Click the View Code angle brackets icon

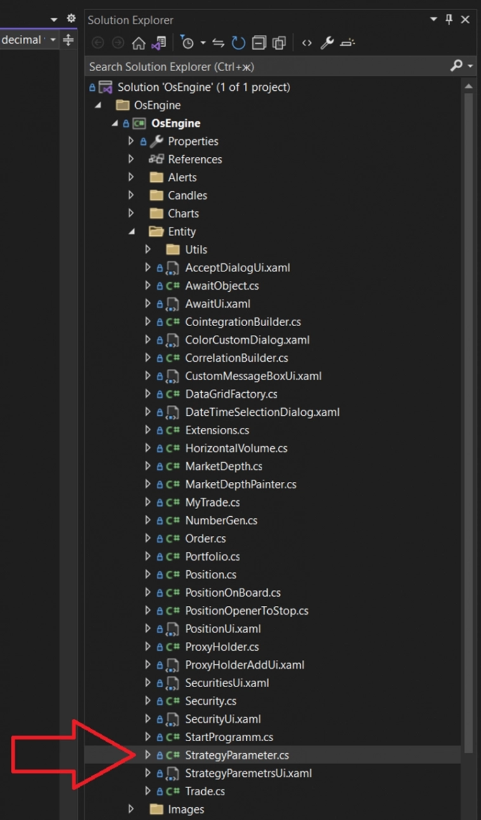click(306, 43)
